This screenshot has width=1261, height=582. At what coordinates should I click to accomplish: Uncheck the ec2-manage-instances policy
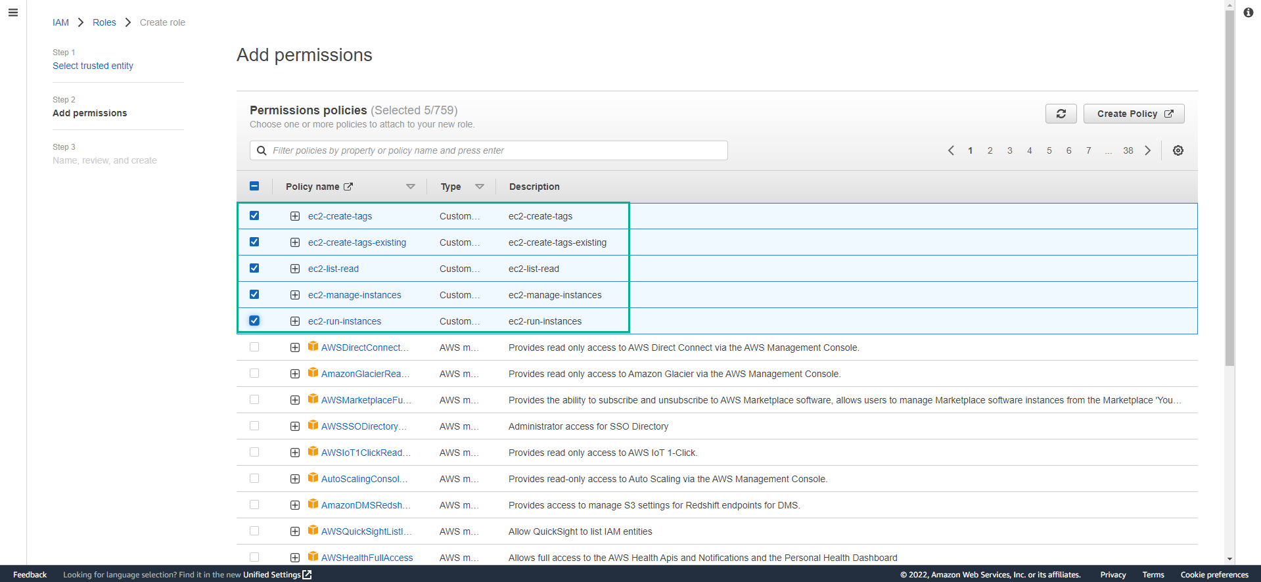click(254, 294)
